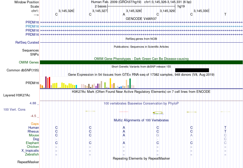Click the red PhyloP conservation glyph
The height and width of the screenshot is (168, 243).
point(124,112)
